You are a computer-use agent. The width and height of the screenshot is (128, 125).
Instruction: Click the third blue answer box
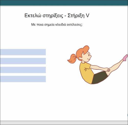click(23, 70)
